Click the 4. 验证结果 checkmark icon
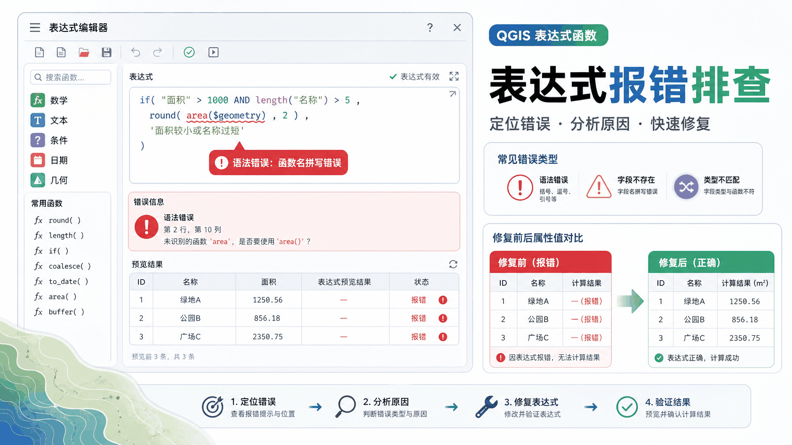Screen dimensions: 792x445 coord(627,407)
